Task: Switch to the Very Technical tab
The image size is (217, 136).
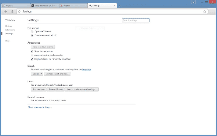Action: 45,6
